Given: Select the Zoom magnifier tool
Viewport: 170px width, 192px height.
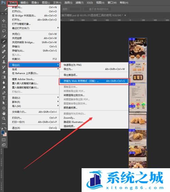Looking at the screenshot, I should (x=4, y=118).
